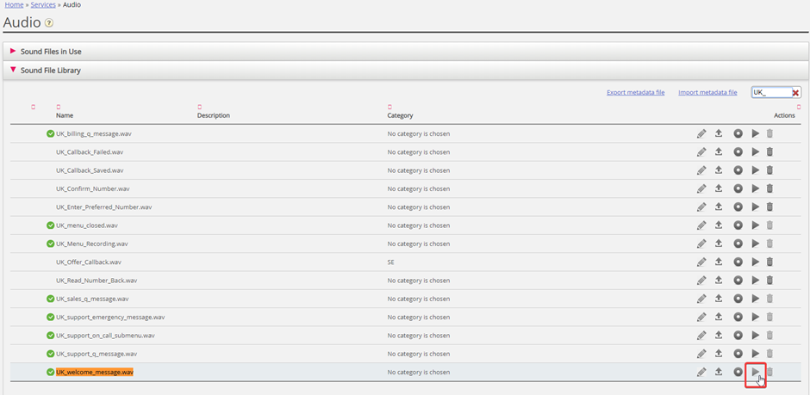Sort the list by Category column

click(x=400, y=115)
